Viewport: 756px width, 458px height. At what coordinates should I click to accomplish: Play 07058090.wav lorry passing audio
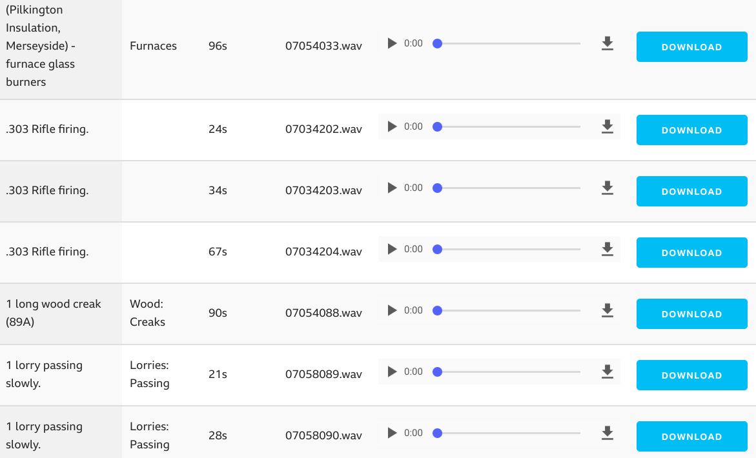point(392,433)
